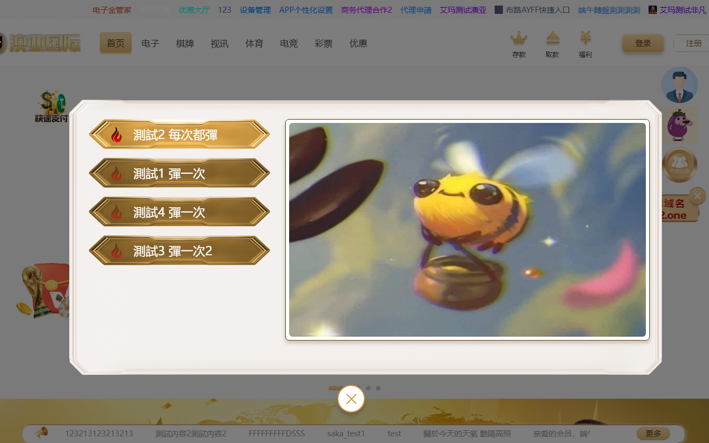Viewport: 709px width, 443px height.
Task: Open the 福利 yen welfare icon
Action: [x=585, y=44]
